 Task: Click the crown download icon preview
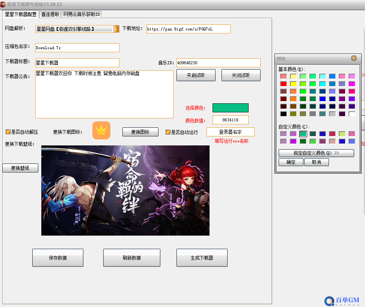click(101, 130)
